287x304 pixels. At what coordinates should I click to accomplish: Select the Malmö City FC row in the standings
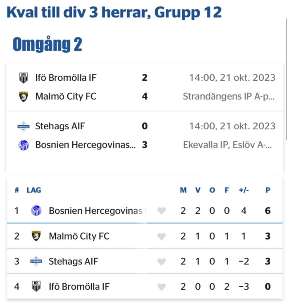pyautogui.click(x=145, y=236)
